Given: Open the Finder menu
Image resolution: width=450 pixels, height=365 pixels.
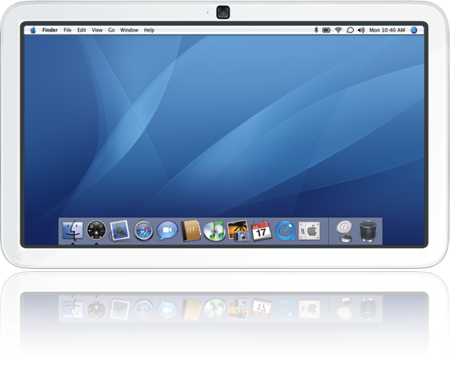Looking at the screenshot, I should (50, 30).
